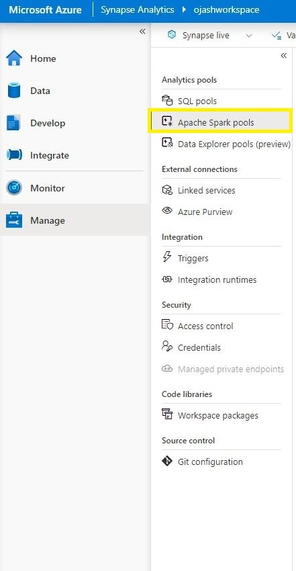Click the Manage toolbox icon
Image resolution: width=296 pixels, height=571 pixels.
tap(14, 220)
